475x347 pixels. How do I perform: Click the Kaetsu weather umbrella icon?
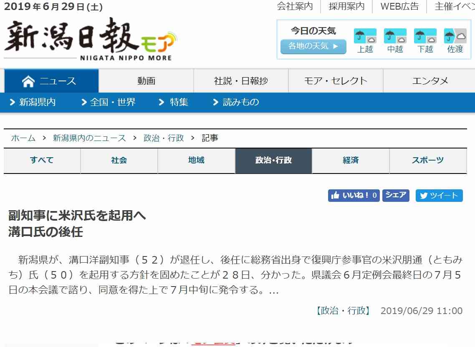(425, 36)
